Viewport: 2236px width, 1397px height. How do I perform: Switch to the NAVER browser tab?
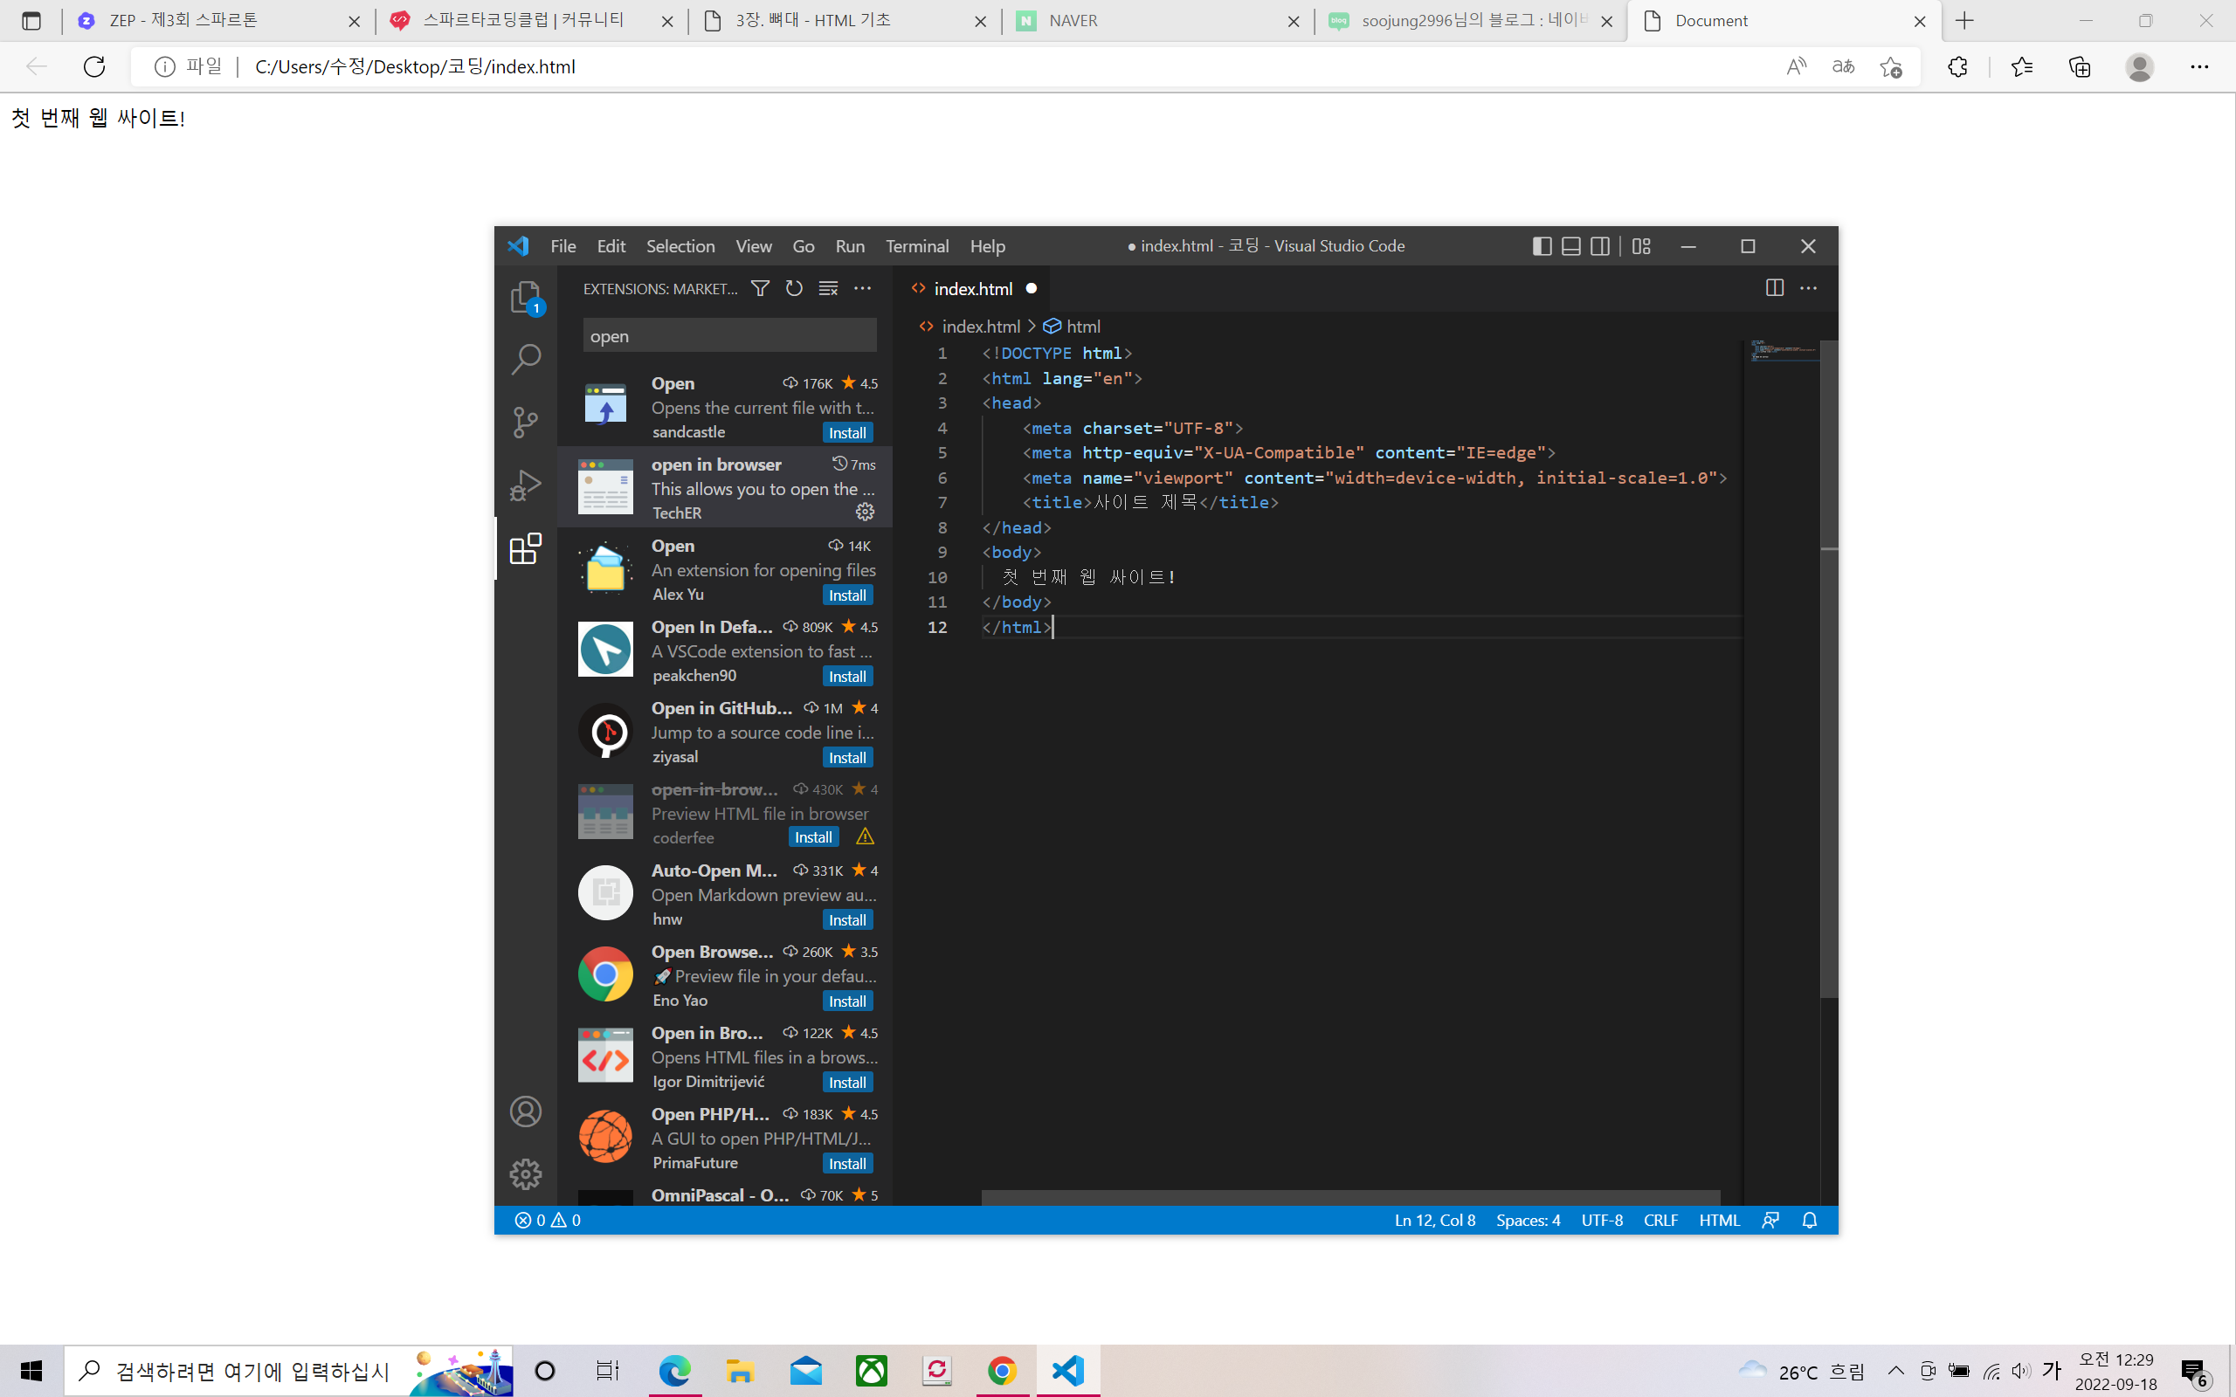pyautogui.click(x=1157, y=20)
